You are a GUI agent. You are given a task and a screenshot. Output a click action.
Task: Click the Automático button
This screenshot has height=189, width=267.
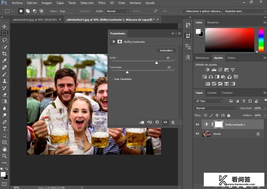pyautogui.click(x=166, y=50)
